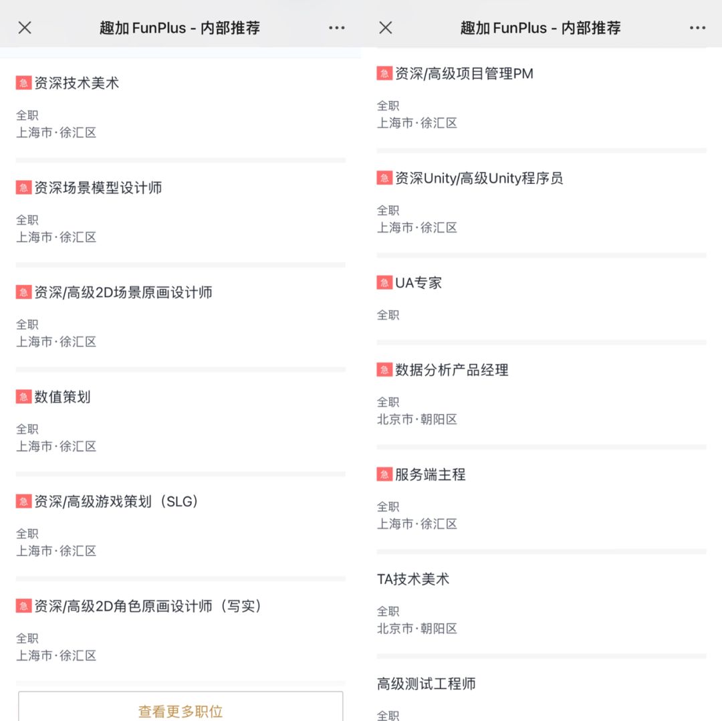Click urgent badge beside 资深技术美术

24,83
